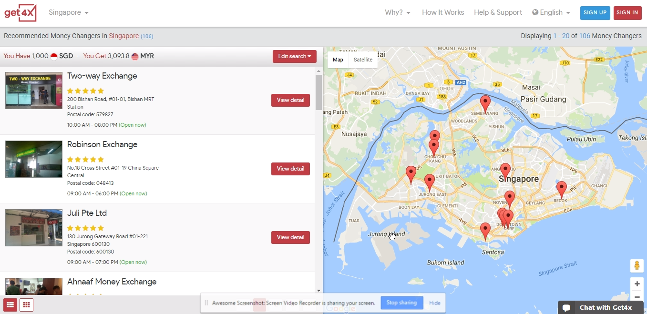
Task: Select the Robinson Exchange title
Action: point(102,145)
